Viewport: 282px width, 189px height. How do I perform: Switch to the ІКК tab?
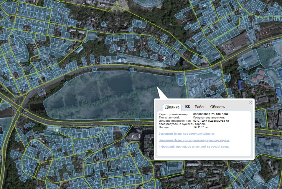click(x=187, y=107)
